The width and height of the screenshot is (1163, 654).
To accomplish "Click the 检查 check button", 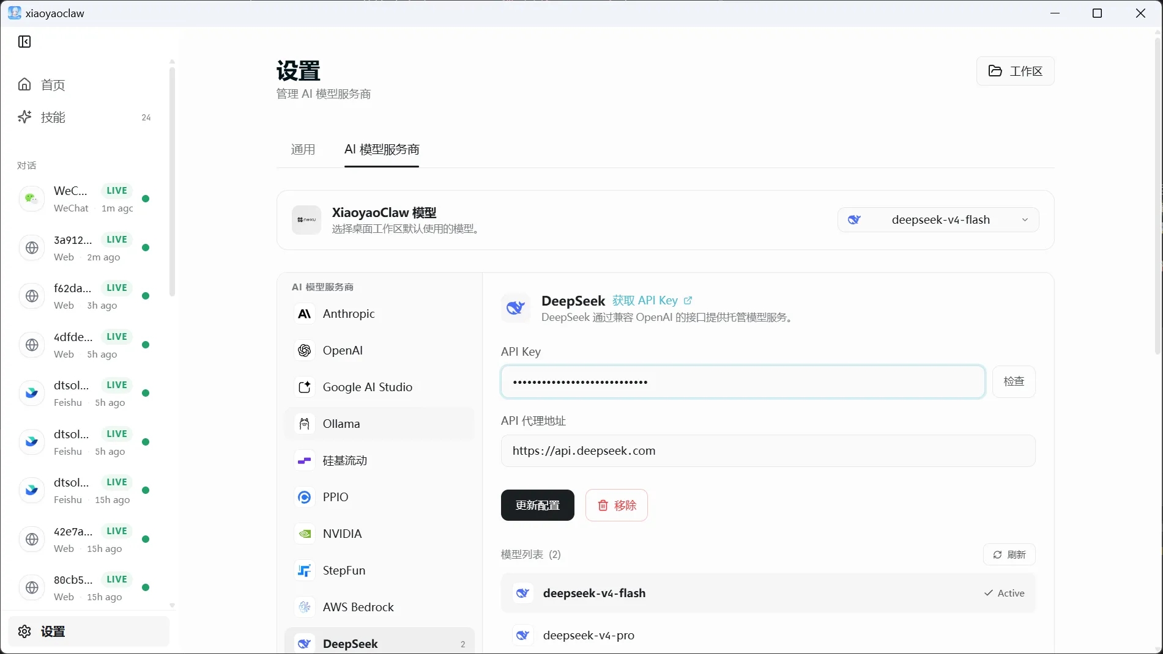I will [x=1014, y=381].
